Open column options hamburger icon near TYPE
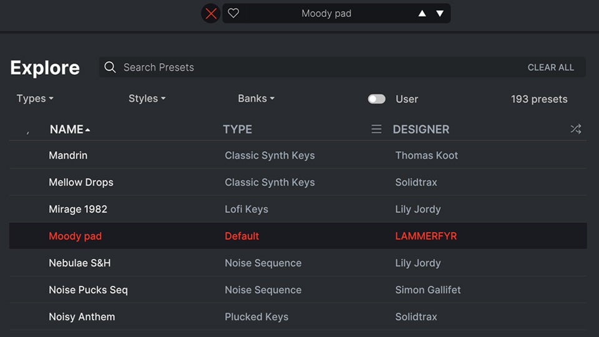This screenshot has height=337, width=599. (x=376, y=129)
